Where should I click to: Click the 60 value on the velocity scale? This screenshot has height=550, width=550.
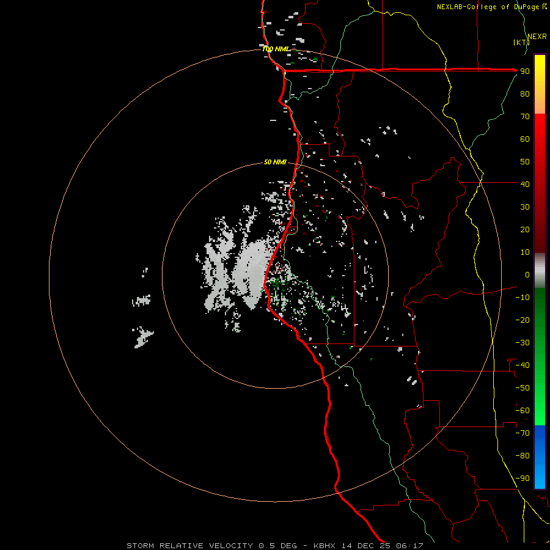pyautogui.click(x=525, y=139)
